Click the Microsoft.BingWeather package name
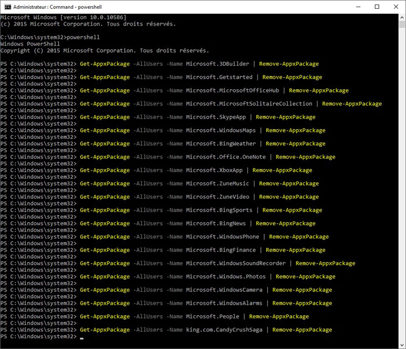406x349 pixels. pyautogui.click(x=221, y=143)
